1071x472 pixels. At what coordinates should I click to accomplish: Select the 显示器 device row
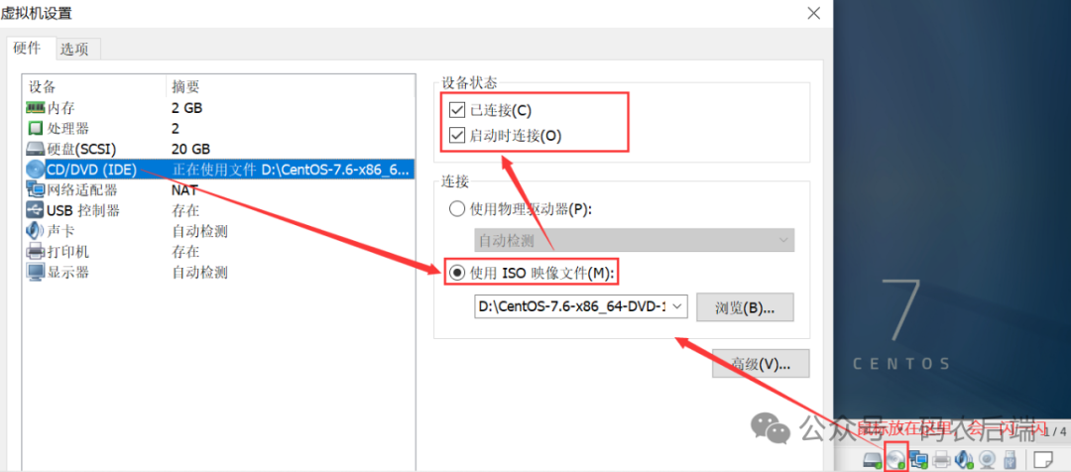coord(218,272)
